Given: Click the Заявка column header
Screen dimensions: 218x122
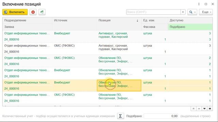Looking at the screenshot, I should [27, 27].
